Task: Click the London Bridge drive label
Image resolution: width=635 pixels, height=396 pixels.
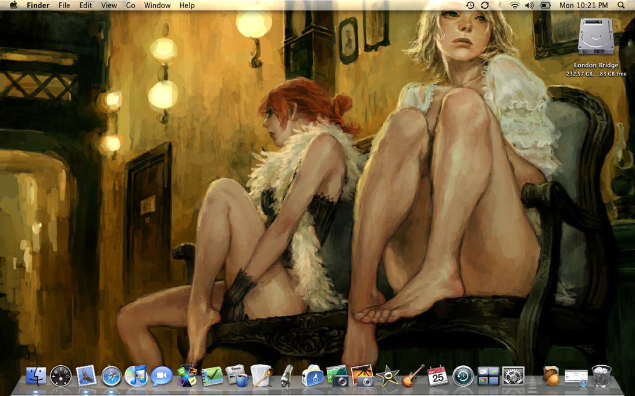Action: point(596,65)
